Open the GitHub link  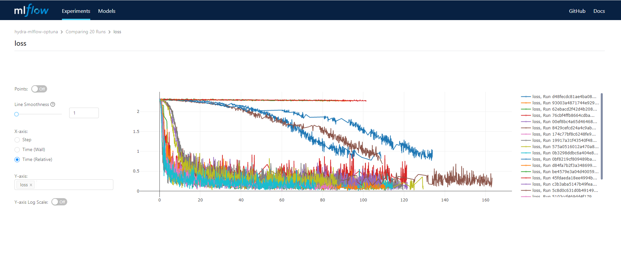(577, 11)
